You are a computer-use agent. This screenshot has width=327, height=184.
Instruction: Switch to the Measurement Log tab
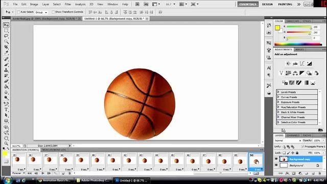[54, 150]
